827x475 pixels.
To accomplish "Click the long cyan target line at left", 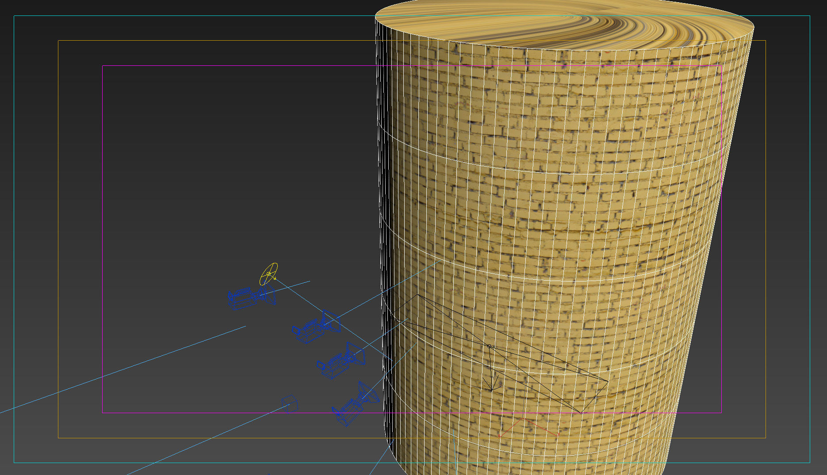I will (x=123, y=369).
